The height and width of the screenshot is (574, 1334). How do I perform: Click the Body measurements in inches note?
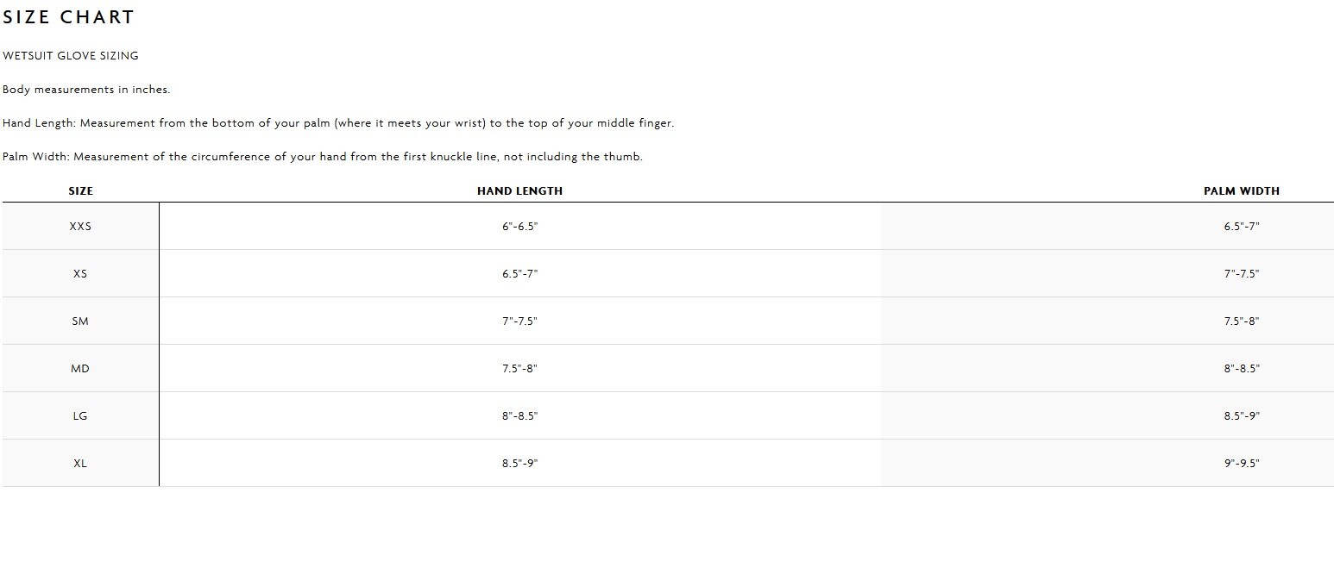[86, 90]
